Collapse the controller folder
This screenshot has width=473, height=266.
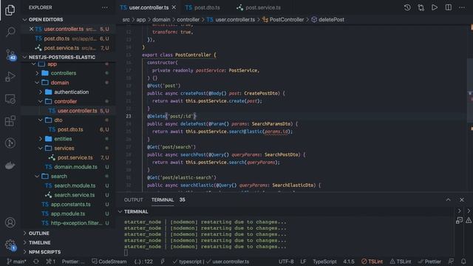[x=66, y=101]
